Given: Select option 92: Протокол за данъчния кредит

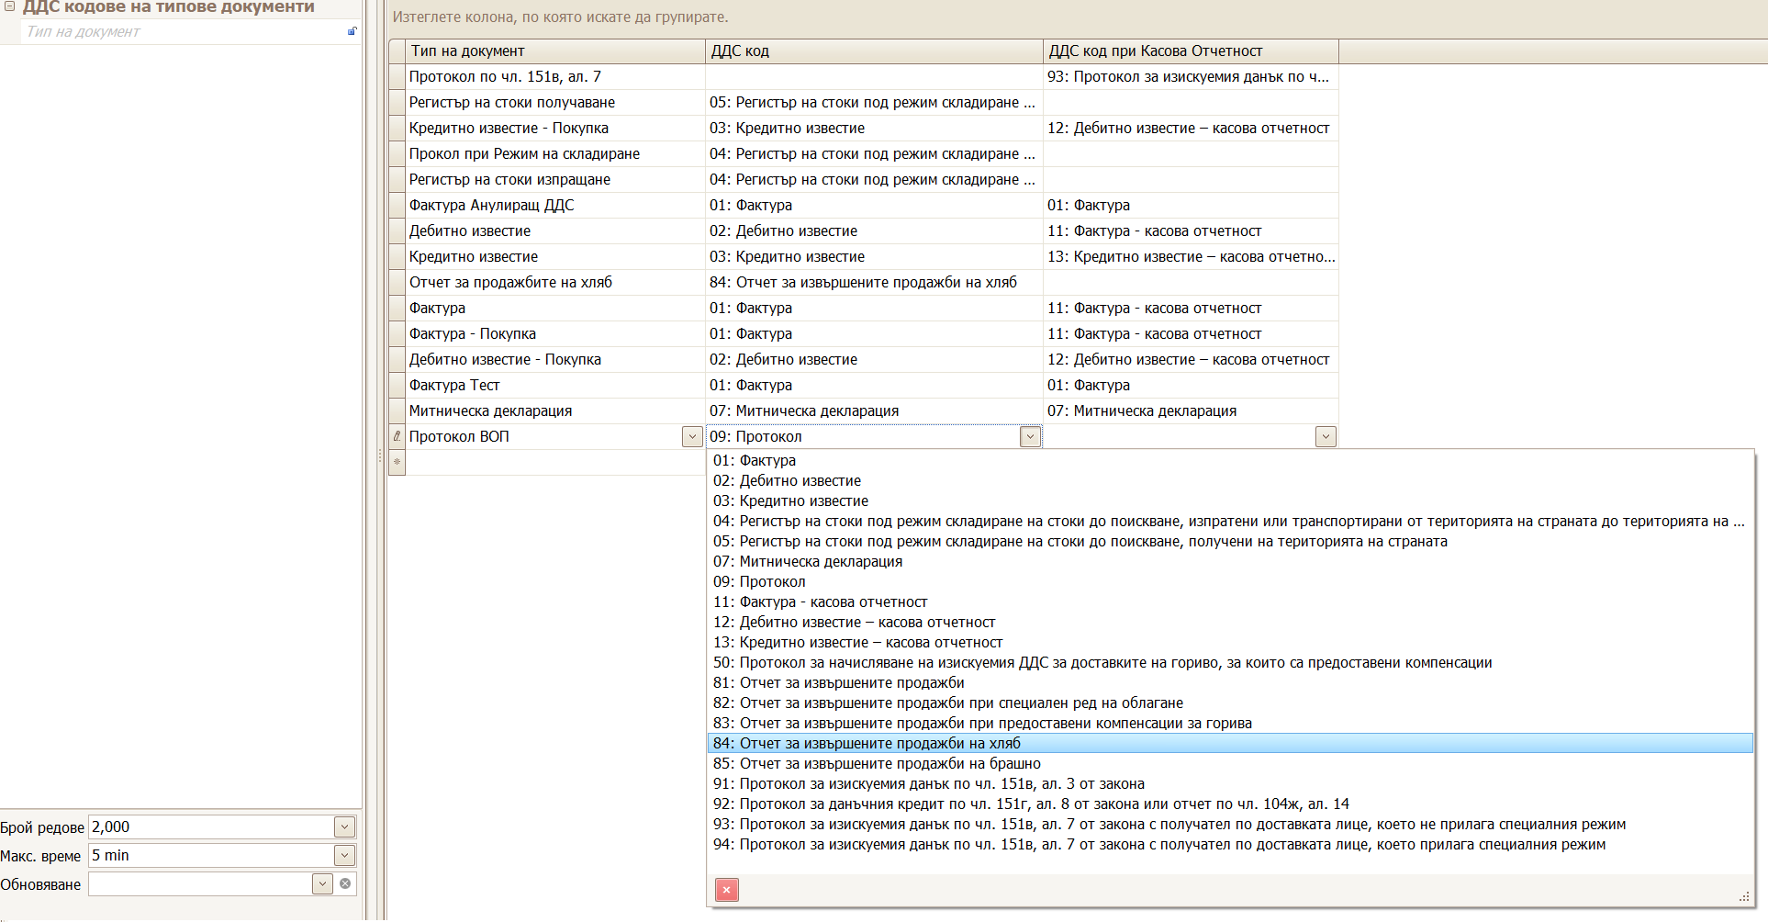Looking at the screenshot, I should [1230, 804].
